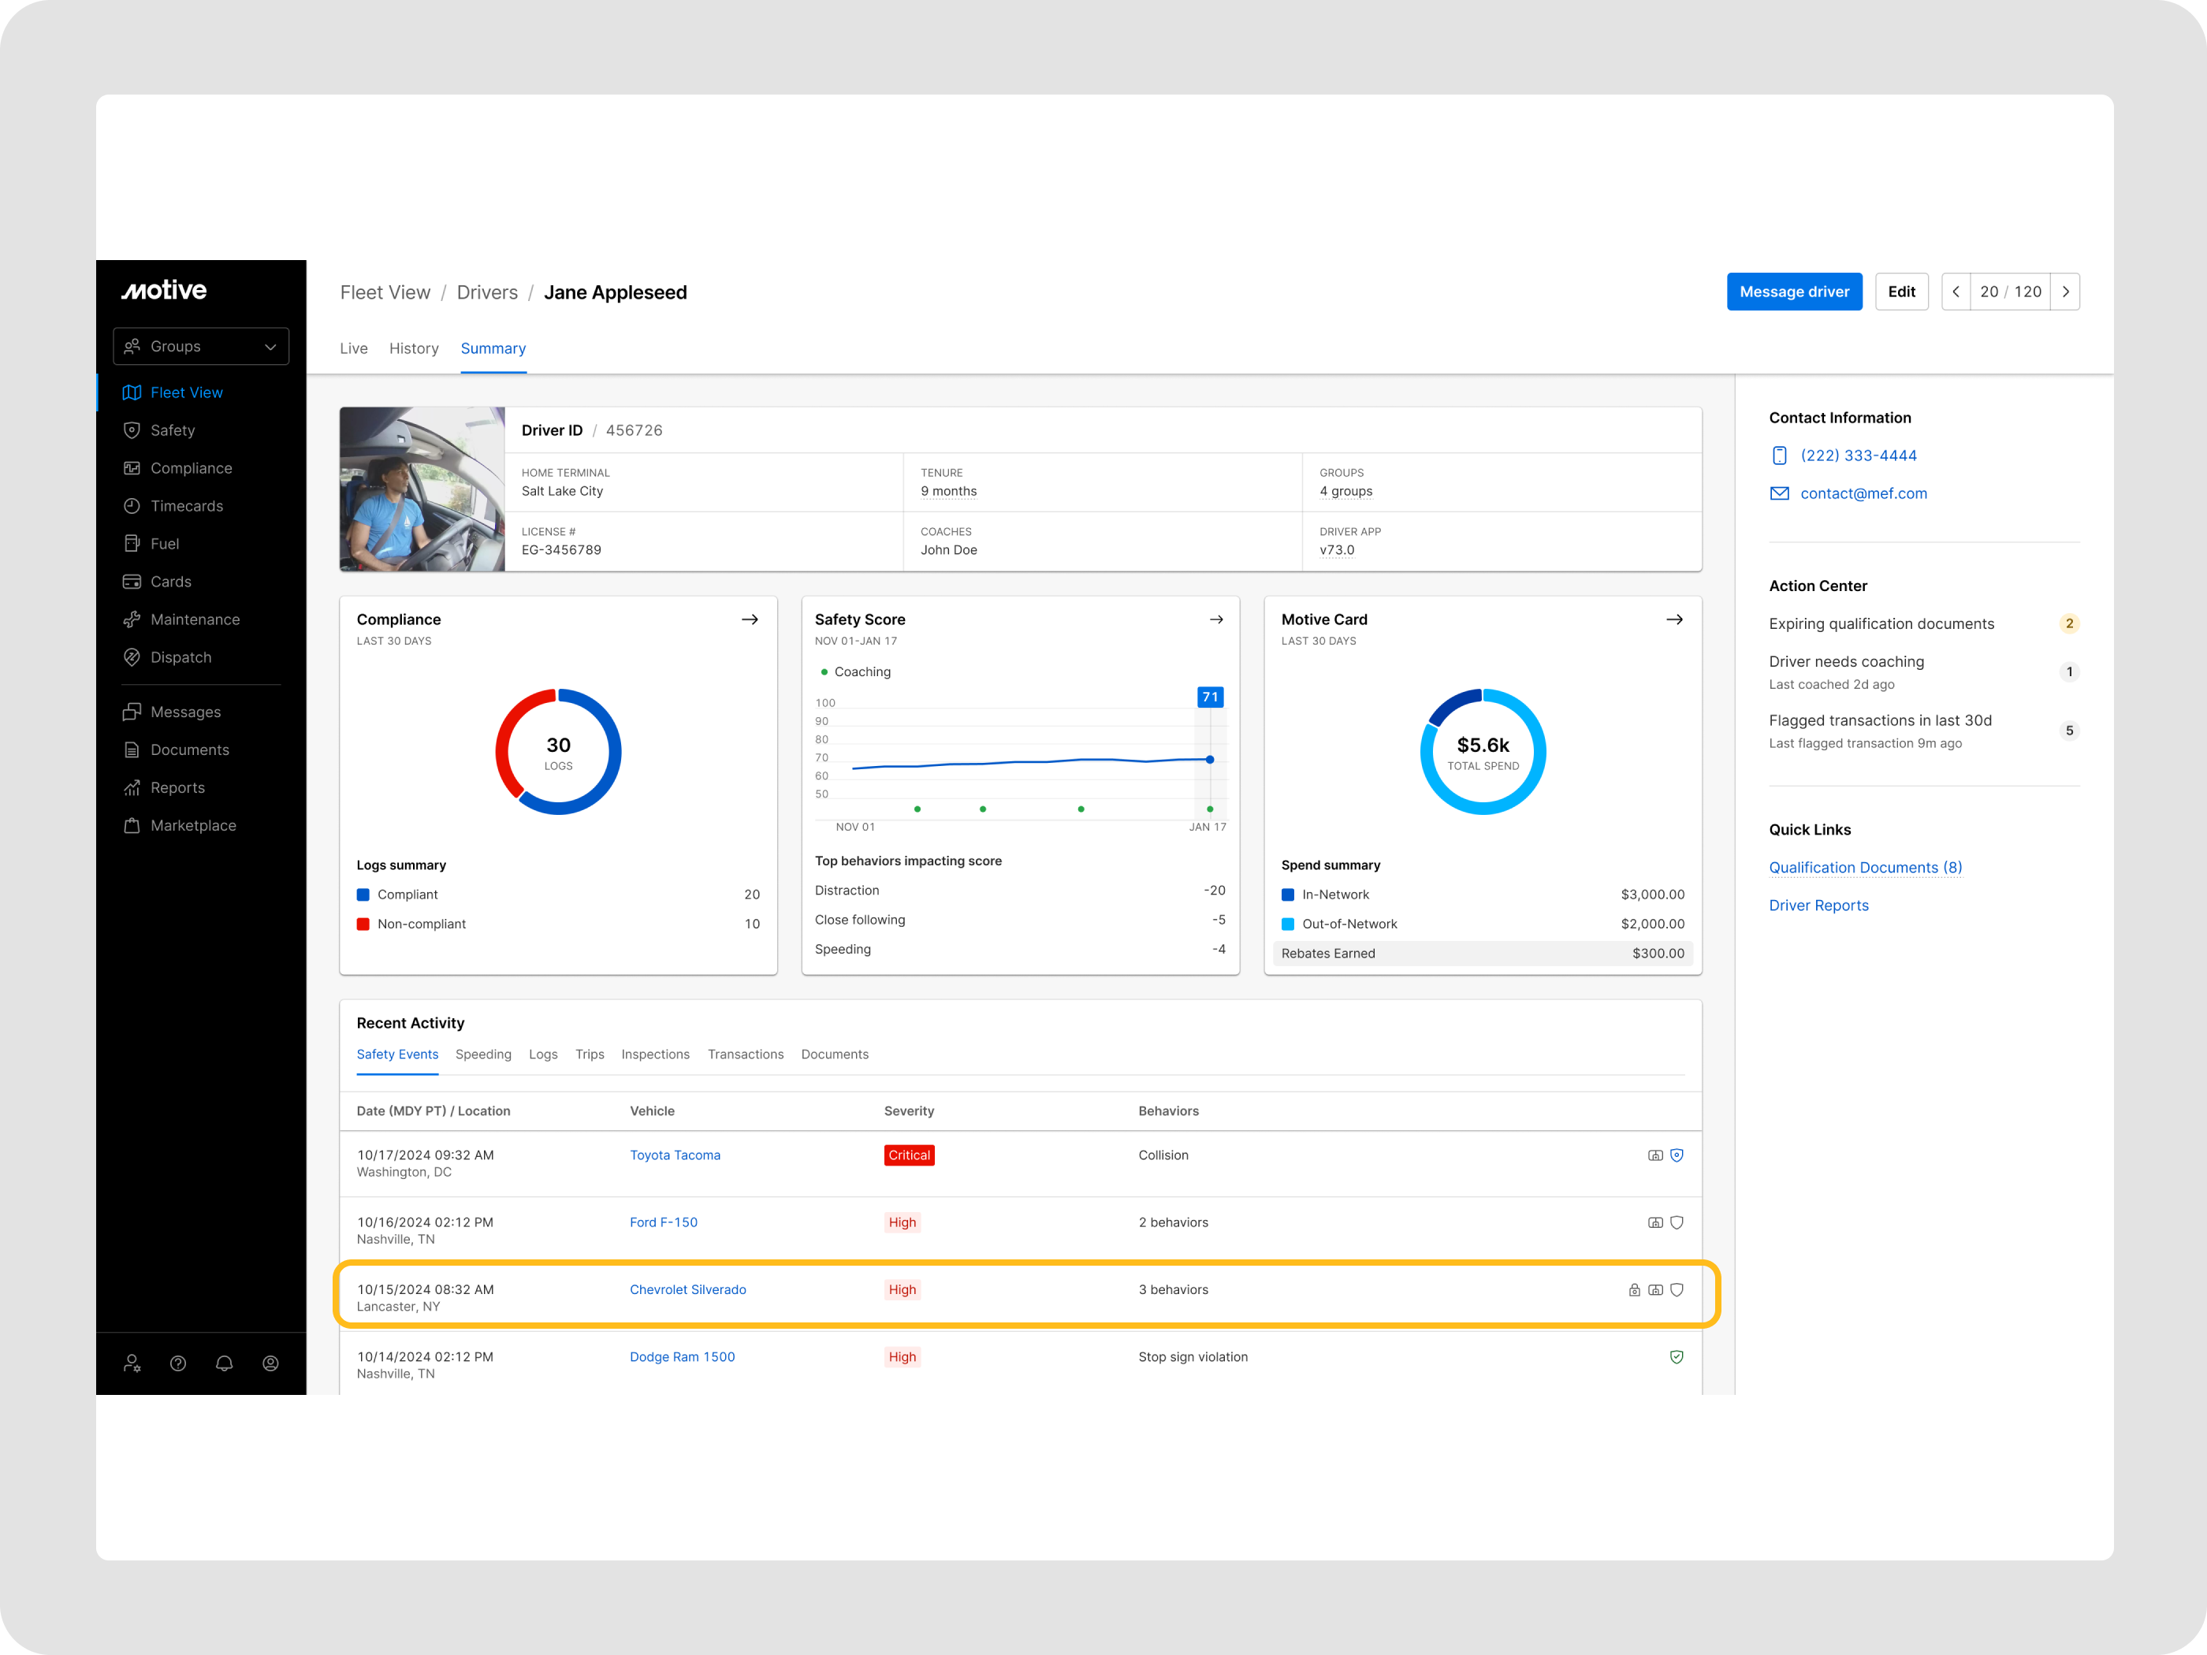The image size is (2207, 1655).
Task: Click the Message driver button
Action: (1793, 292)
